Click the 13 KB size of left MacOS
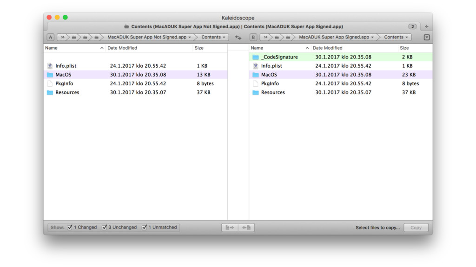Image resolution: width=476 pixels, height=267 pixels. point(204,75)
